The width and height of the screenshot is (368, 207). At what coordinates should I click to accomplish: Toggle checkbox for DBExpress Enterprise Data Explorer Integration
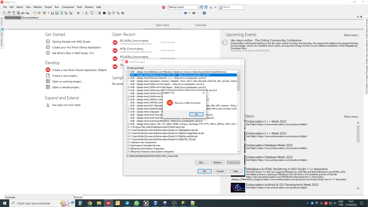pos(129,152)
